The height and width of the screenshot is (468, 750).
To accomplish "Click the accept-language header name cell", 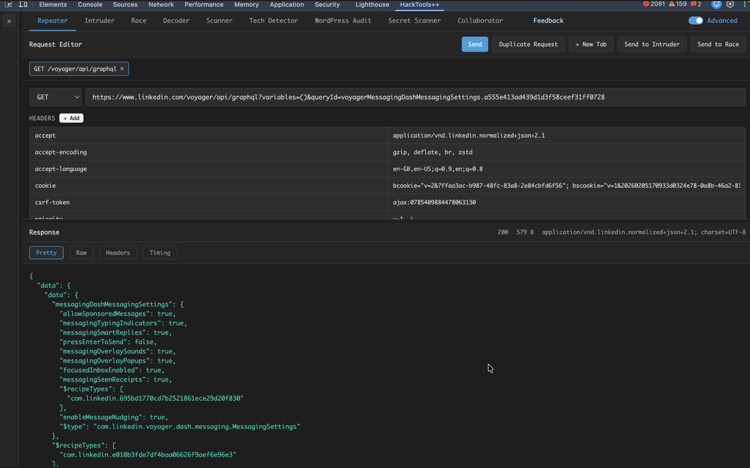I will (x=208, y=169).
